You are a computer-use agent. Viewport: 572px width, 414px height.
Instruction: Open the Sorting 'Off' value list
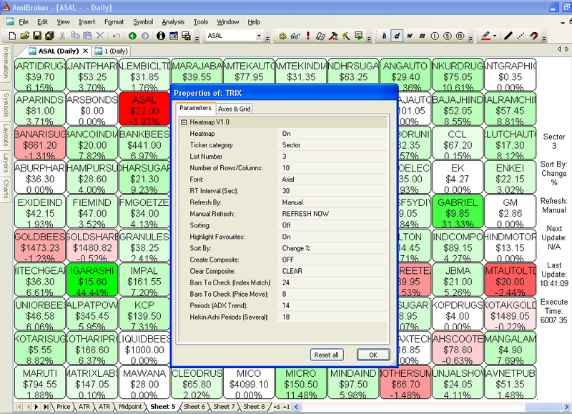(332, 225)
